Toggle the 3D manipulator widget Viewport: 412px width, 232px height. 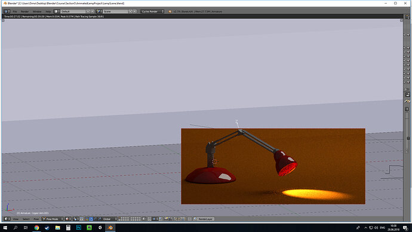point(87,219)
